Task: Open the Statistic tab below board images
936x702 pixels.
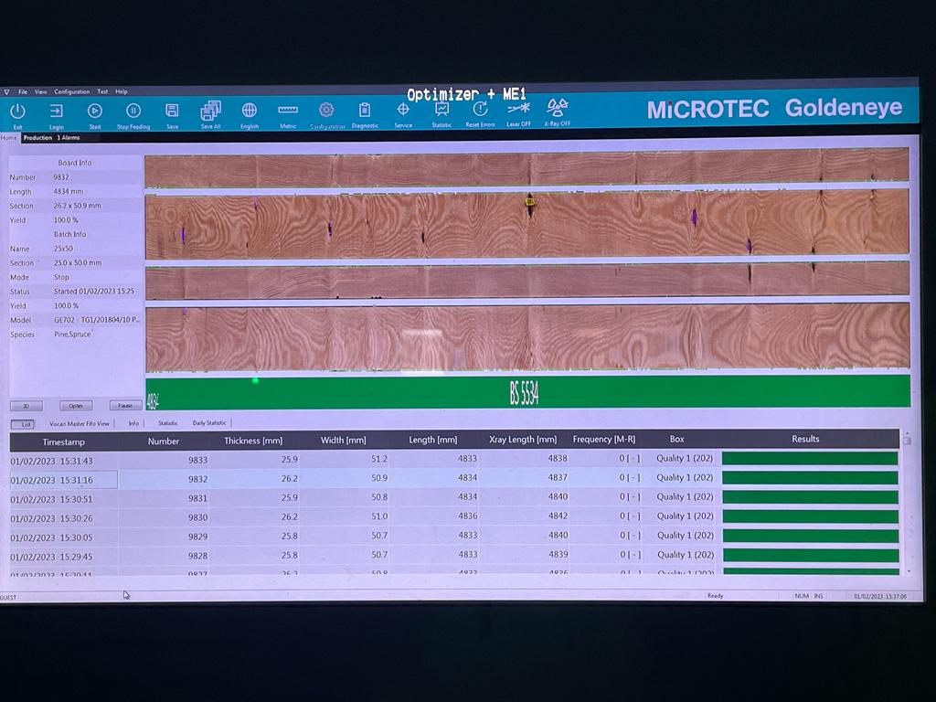Action: click(x=168, y=423)
